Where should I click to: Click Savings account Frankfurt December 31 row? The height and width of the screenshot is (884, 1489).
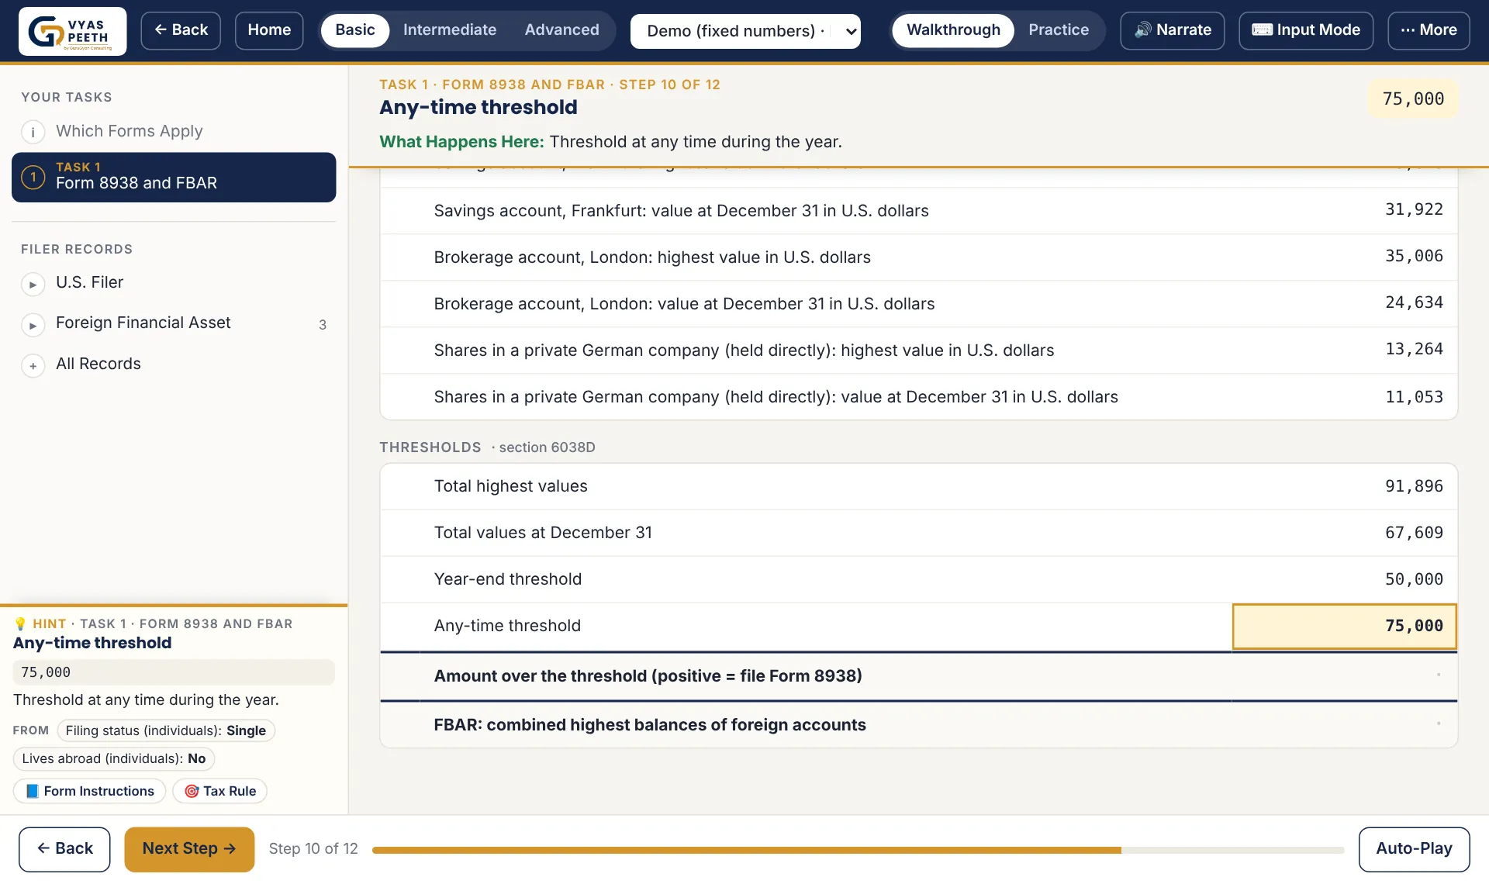(919, 211)
